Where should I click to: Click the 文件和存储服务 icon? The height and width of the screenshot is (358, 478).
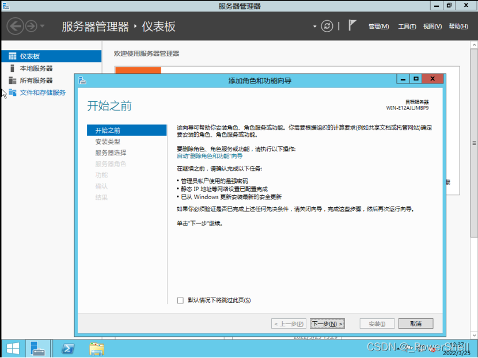(x=13, y=92)
